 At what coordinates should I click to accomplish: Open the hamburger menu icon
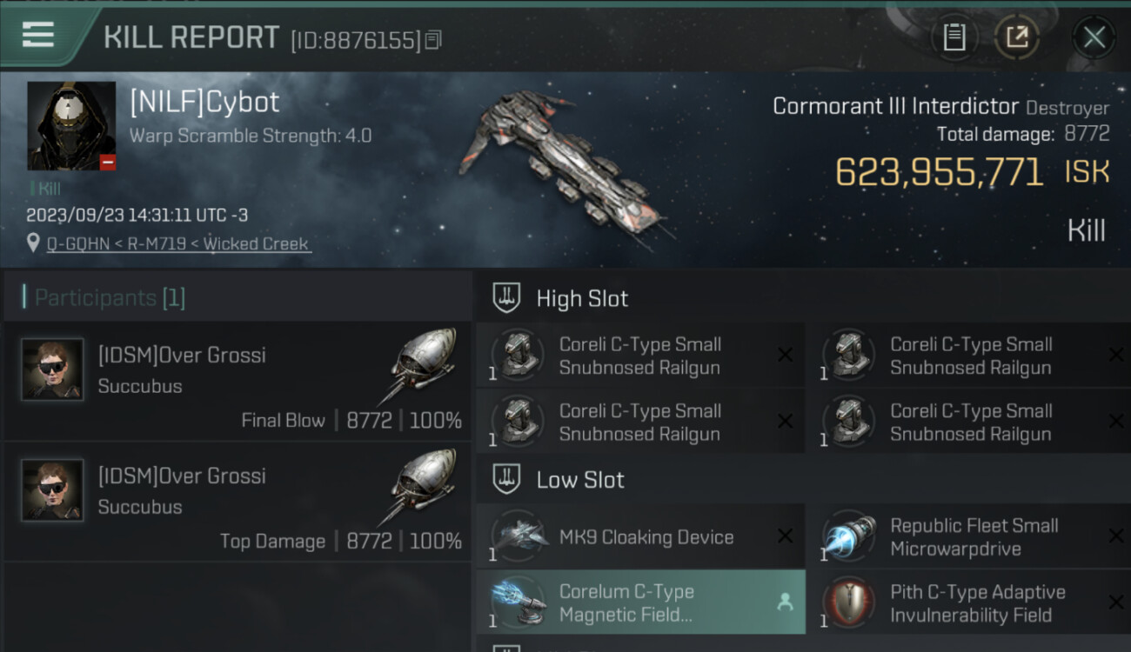[38, 36]
